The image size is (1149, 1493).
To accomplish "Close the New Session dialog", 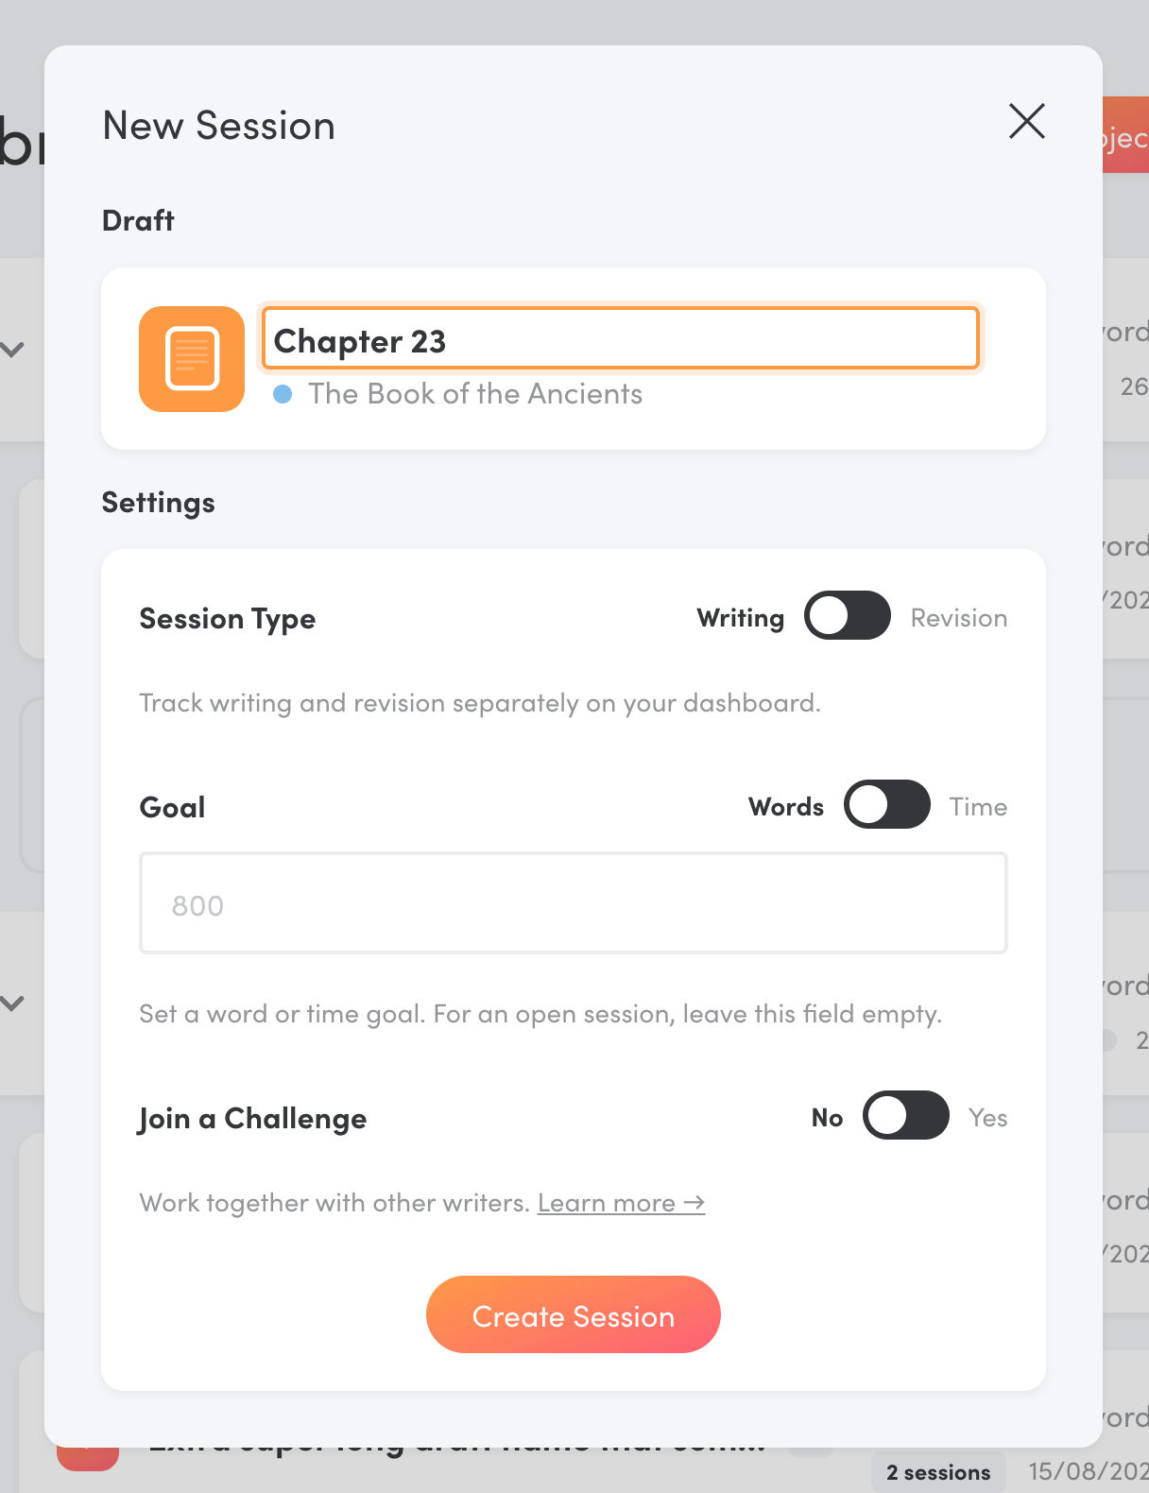I will pyautogui.click(x=1026, y=122).
